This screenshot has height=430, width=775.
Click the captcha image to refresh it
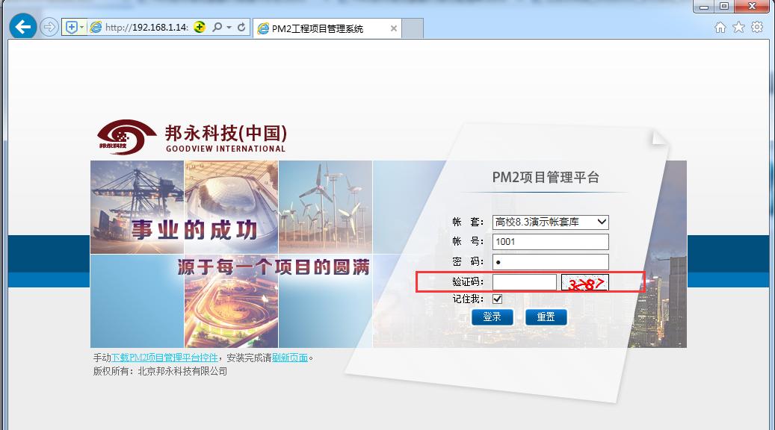pos(585,283)
